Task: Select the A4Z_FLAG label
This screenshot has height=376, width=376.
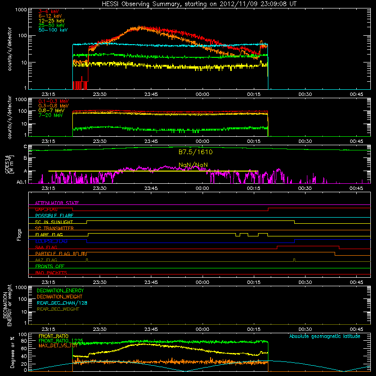Action: point(46,260)
